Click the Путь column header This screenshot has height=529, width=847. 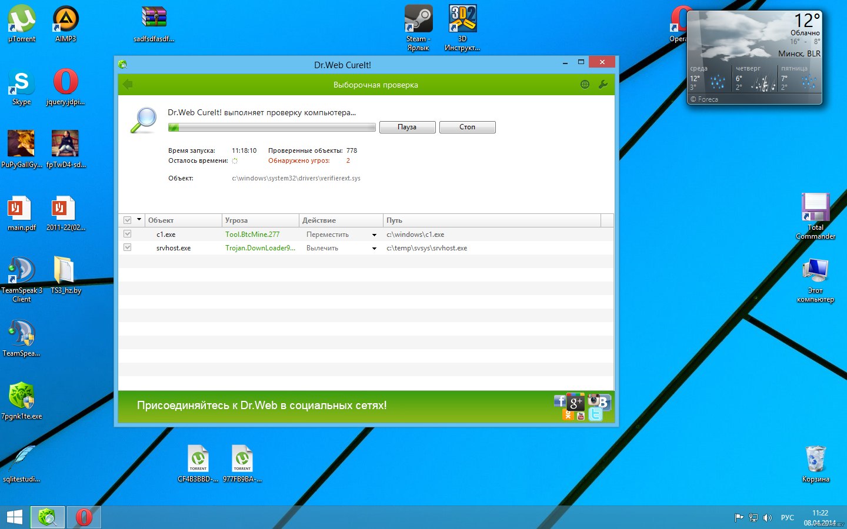pyautogui.click(x=492, y=220)
